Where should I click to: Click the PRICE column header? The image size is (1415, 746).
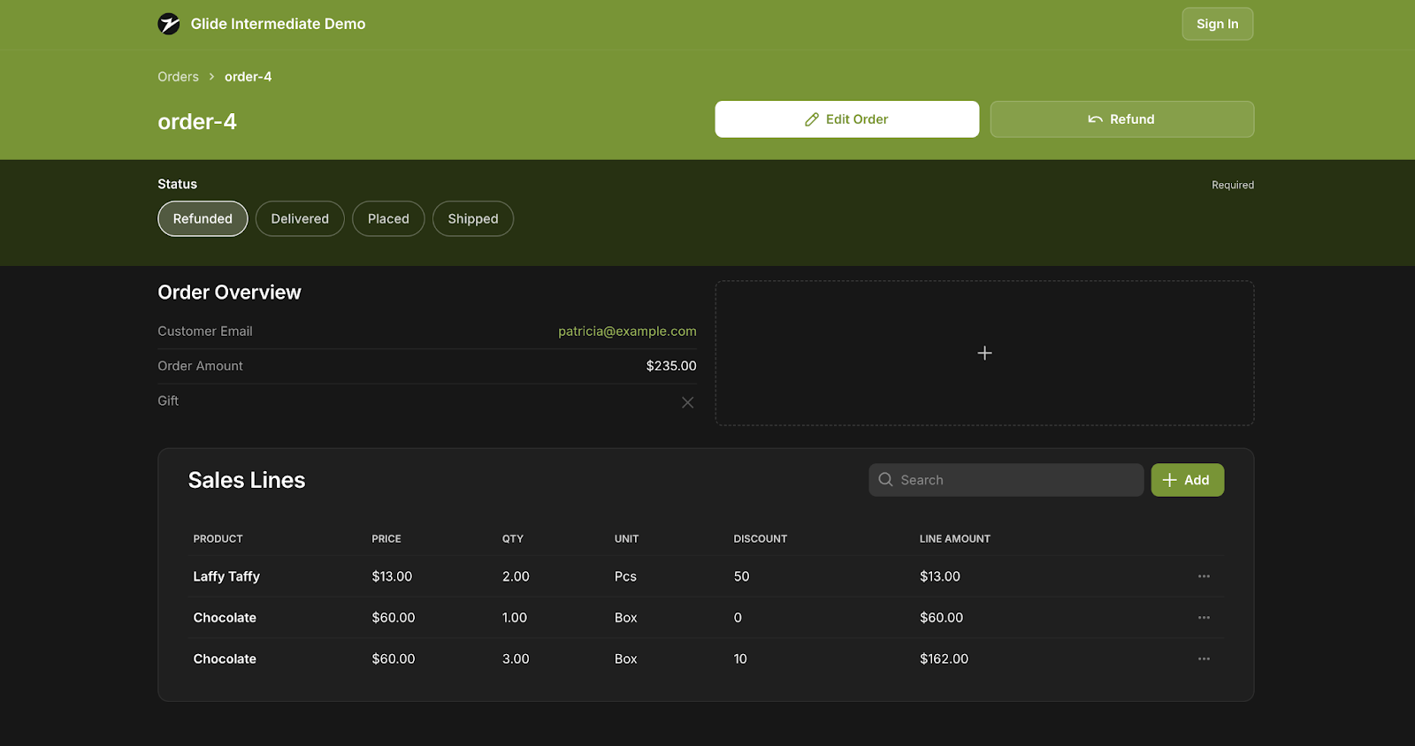(386, 539)
